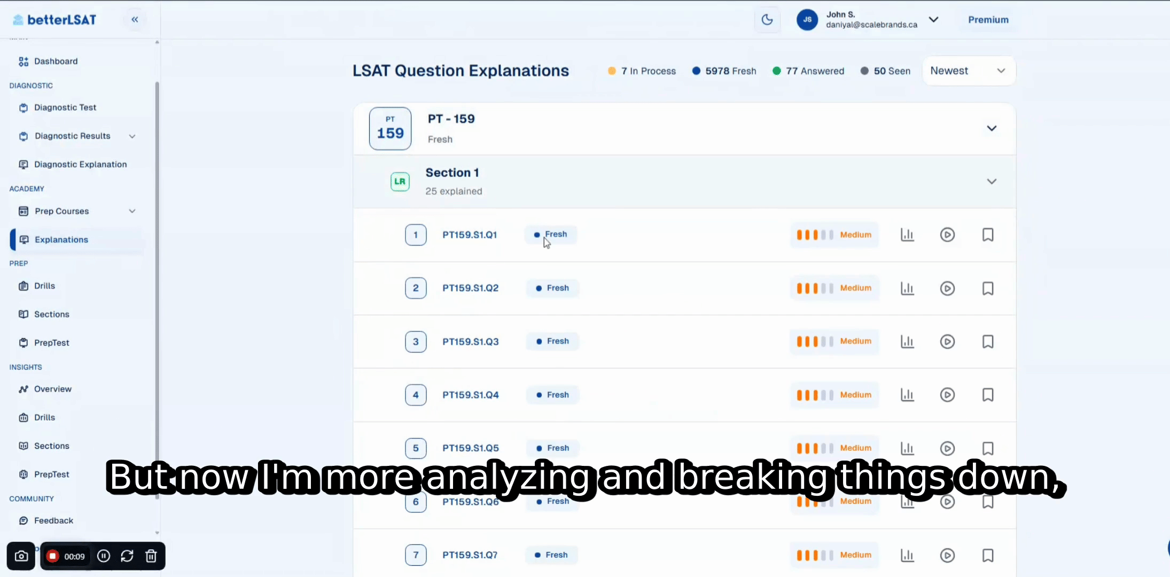Collapse Section 1 chevron
Viewport: 1170px width, 577px height.
pyautogui.click(x=992, y=182)
